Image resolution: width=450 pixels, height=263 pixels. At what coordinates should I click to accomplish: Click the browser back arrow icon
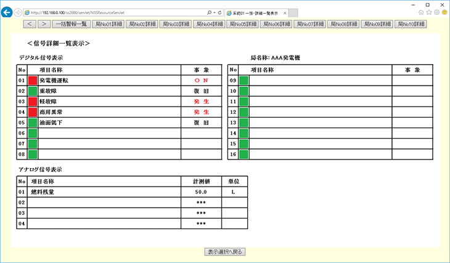click(7, 12)
